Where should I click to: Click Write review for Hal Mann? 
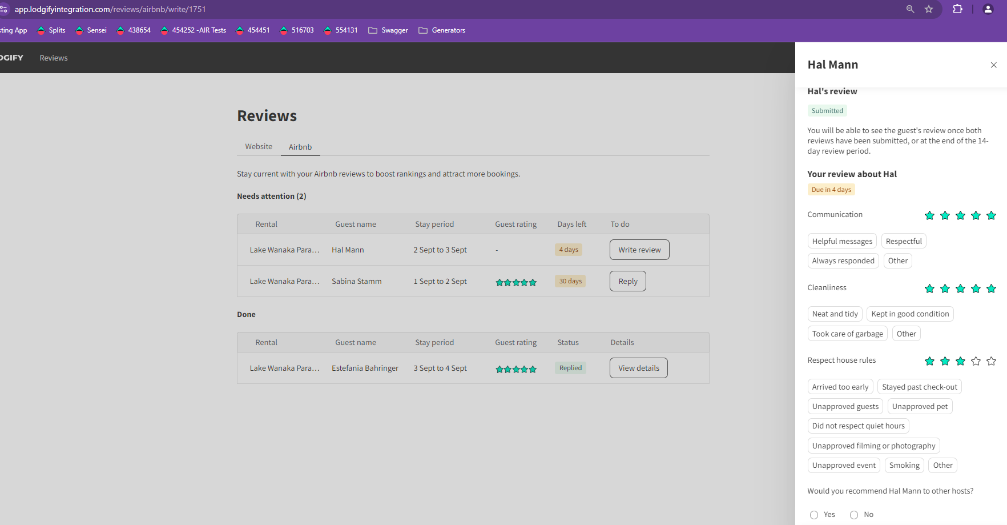tap(639, 250)
